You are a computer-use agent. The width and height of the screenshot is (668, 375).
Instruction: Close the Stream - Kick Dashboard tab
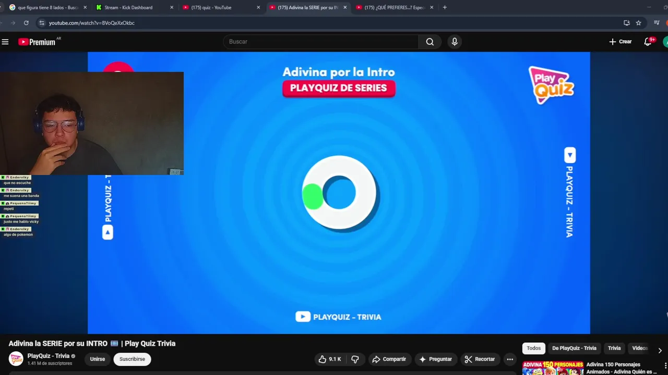pos(172,7)
